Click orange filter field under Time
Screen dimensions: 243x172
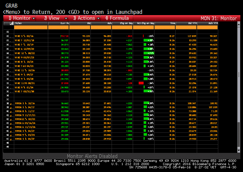[165, 27]
